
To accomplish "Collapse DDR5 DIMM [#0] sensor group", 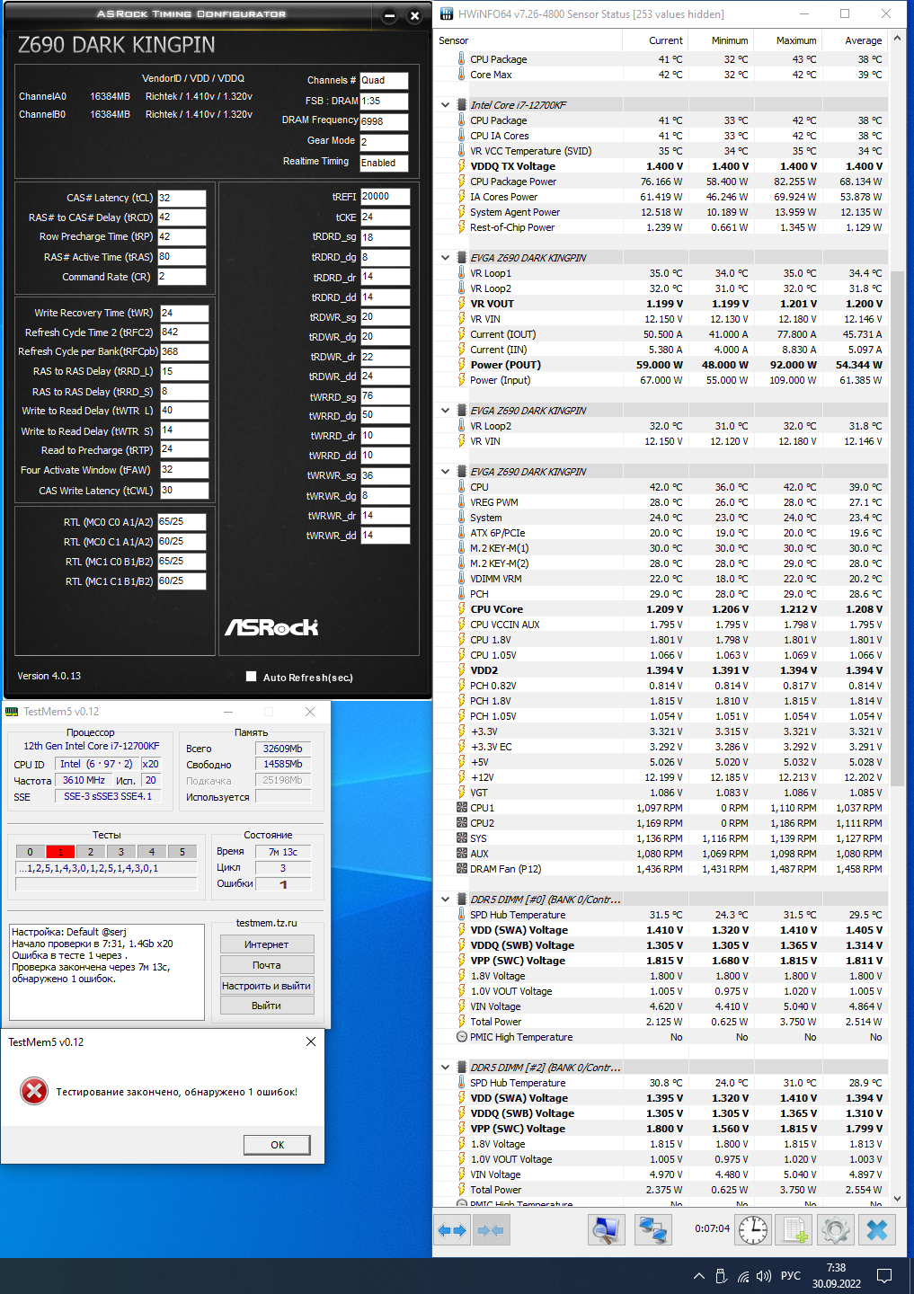I will pos(446,900).
